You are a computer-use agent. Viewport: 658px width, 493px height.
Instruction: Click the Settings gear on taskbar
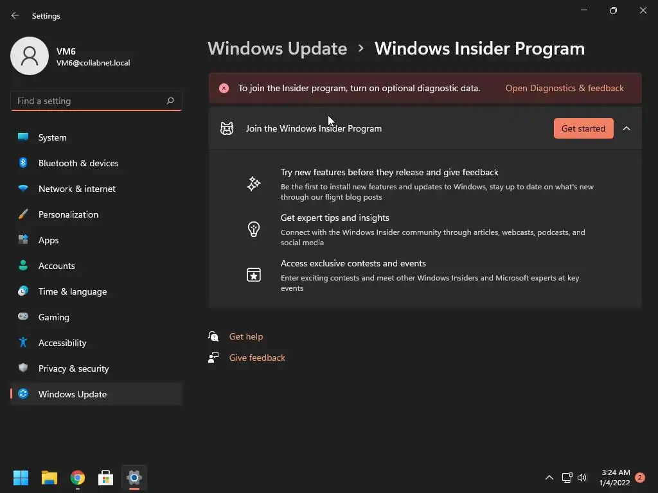click(134, 478)
